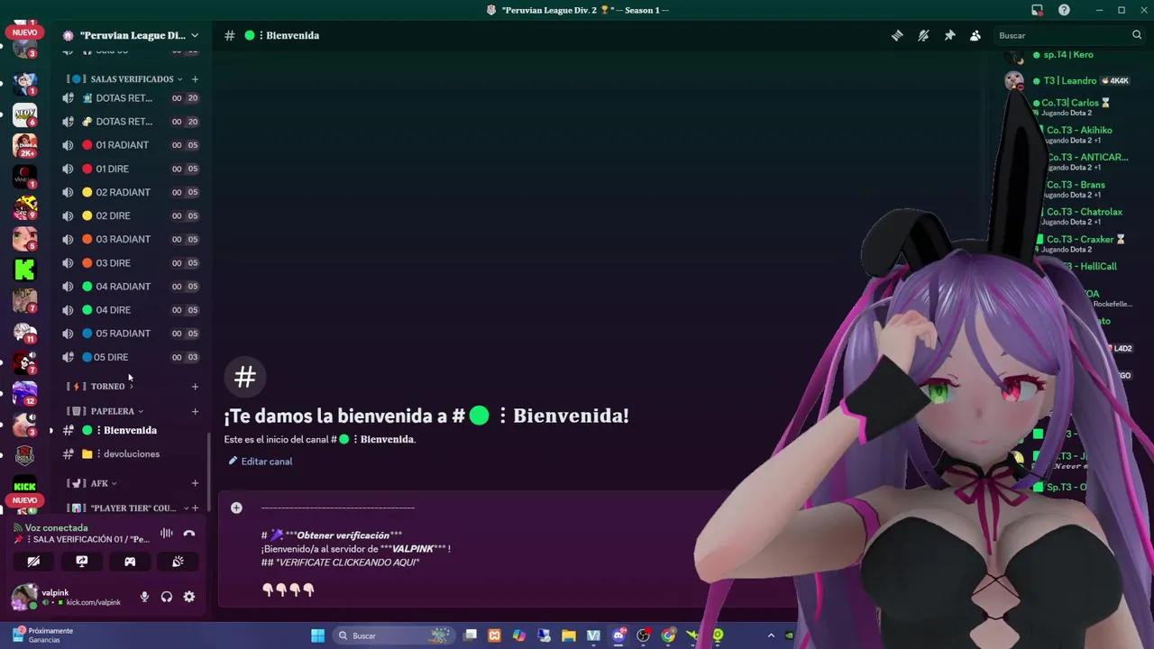Open the message attachment plus button
Screen dimensions: 1154x649
click(x=236, y=508)
